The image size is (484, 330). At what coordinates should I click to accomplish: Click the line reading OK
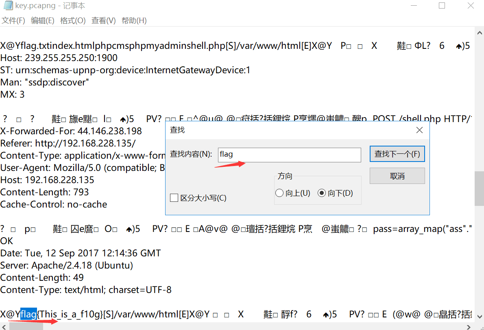click(x=7, y=241)
